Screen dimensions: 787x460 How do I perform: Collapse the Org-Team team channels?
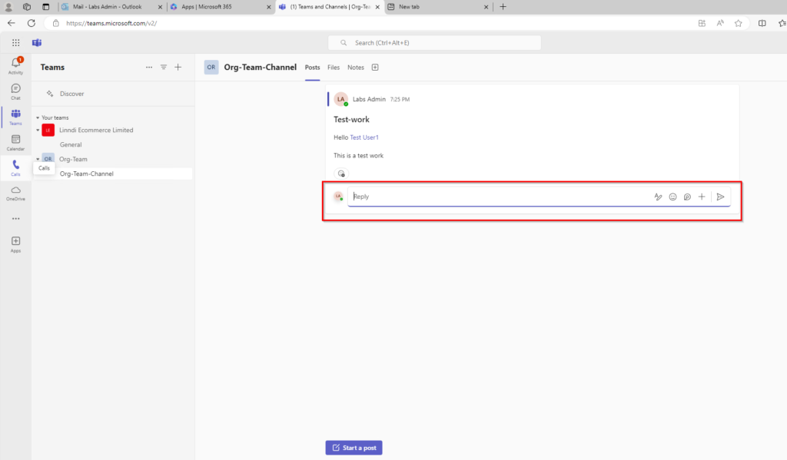pyautogui.click(x=38, y=159)
